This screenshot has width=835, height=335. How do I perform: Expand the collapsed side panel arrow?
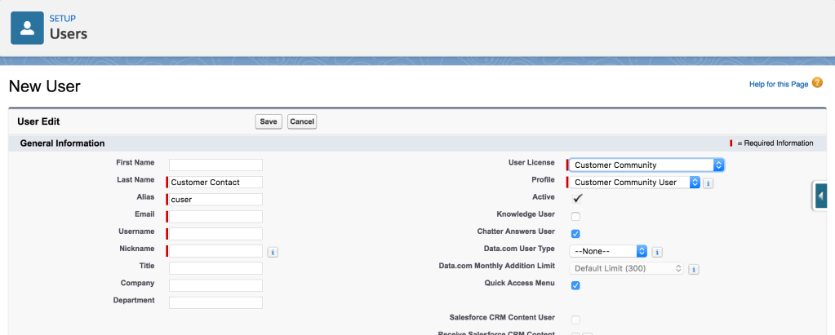[x=821, y=196]
